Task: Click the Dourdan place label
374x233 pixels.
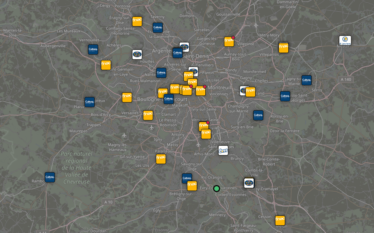Action: (98, 231)
